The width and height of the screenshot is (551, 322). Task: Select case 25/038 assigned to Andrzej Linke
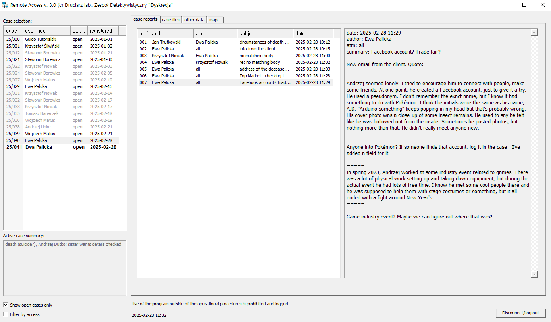tap(62, 127)
